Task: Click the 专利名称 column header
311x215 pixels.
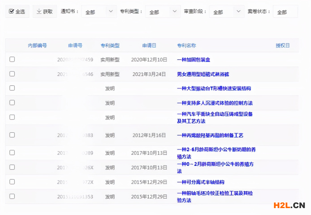Action: click(x=186, y=45)
